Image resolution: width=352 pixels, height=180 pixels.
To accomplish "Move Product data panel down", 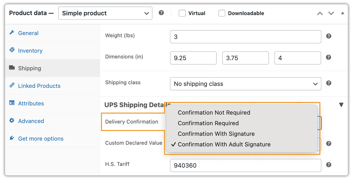I will 331,13.
